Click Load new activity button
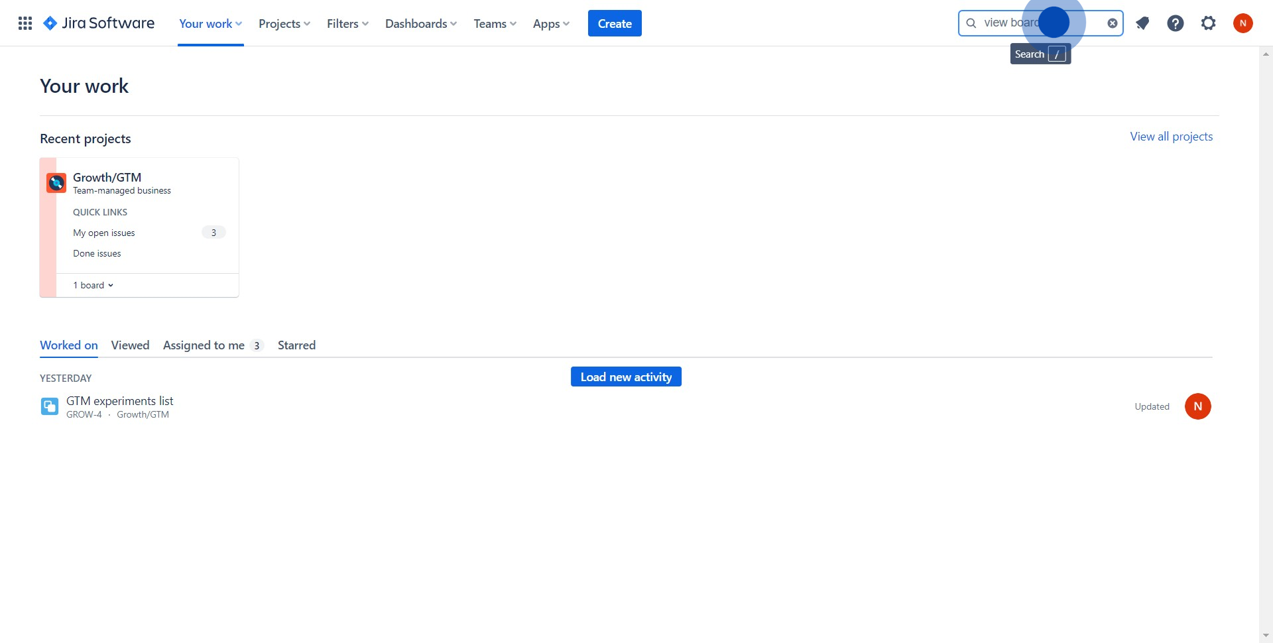Screen dimensions: 1273x643 coord(626,377)
